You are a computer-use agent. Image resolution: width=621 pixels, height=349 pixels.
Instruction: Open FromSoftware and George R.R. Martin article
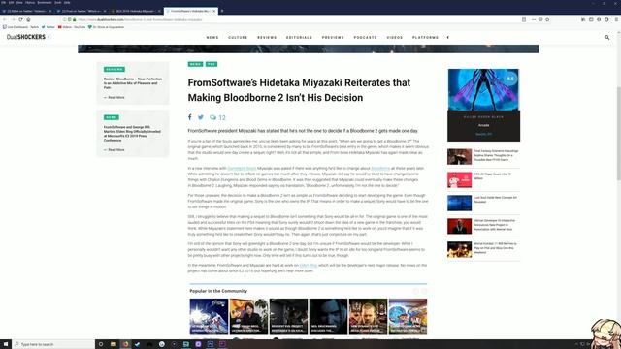132,134
